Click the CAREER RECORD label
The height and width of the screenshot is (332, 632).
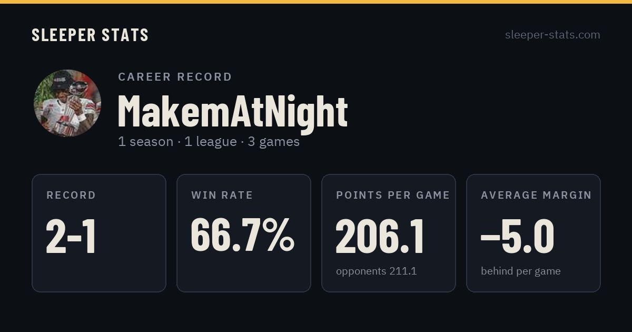point(175,77)
